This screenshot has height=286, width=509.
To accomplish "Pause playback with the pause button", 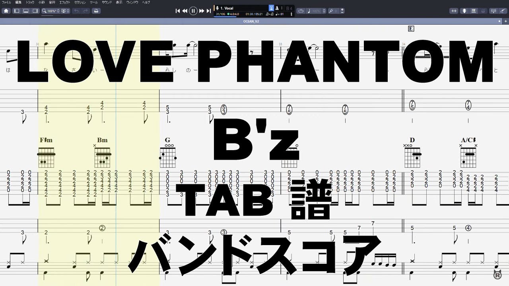I will tap(193, 11).
